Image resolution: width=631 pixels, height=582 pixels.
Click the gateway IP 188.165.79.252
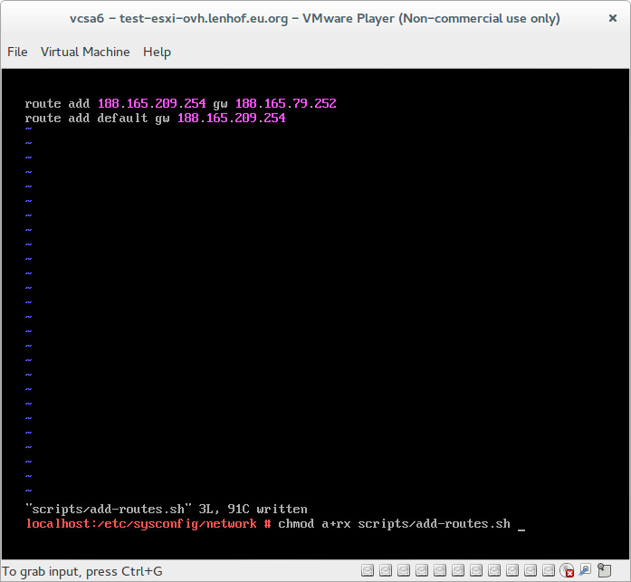point(286,104)
